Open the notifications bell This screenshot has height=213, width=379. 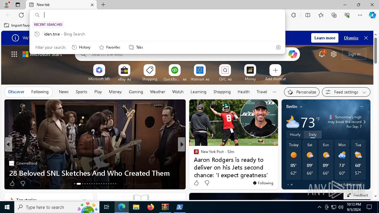pos(322,54)
